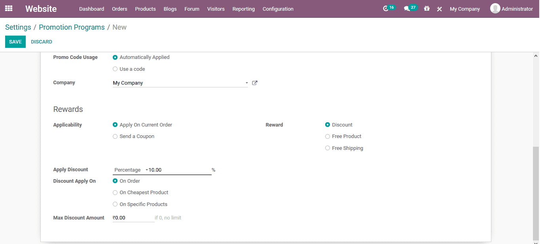Apply discount On Cheapest Product
This screenshot has width=540, height=244.
click(115, 192)
